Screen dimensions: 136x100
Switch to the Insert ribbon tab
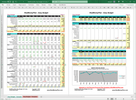tap(14, 5)
